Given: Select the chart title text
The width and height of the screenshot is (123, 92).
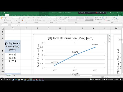Looking at the screenshot, I should (x=70, y=38).
